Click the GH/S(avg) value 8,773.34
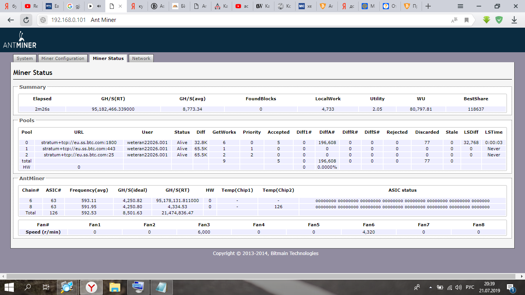This screenshot has width=525, height=295. point(193,109)
